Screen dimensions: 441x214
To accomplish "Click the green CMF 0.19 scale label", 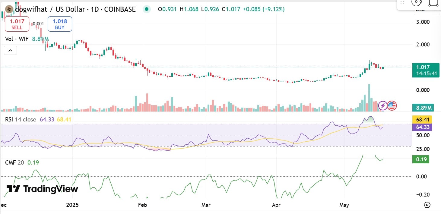I will click(x=420, y=159).
